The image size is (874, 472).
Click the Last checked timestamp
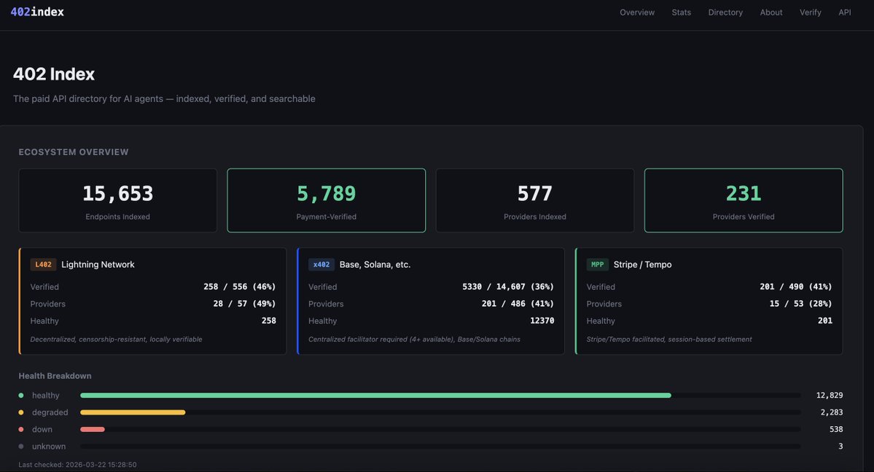coord(77,465)
